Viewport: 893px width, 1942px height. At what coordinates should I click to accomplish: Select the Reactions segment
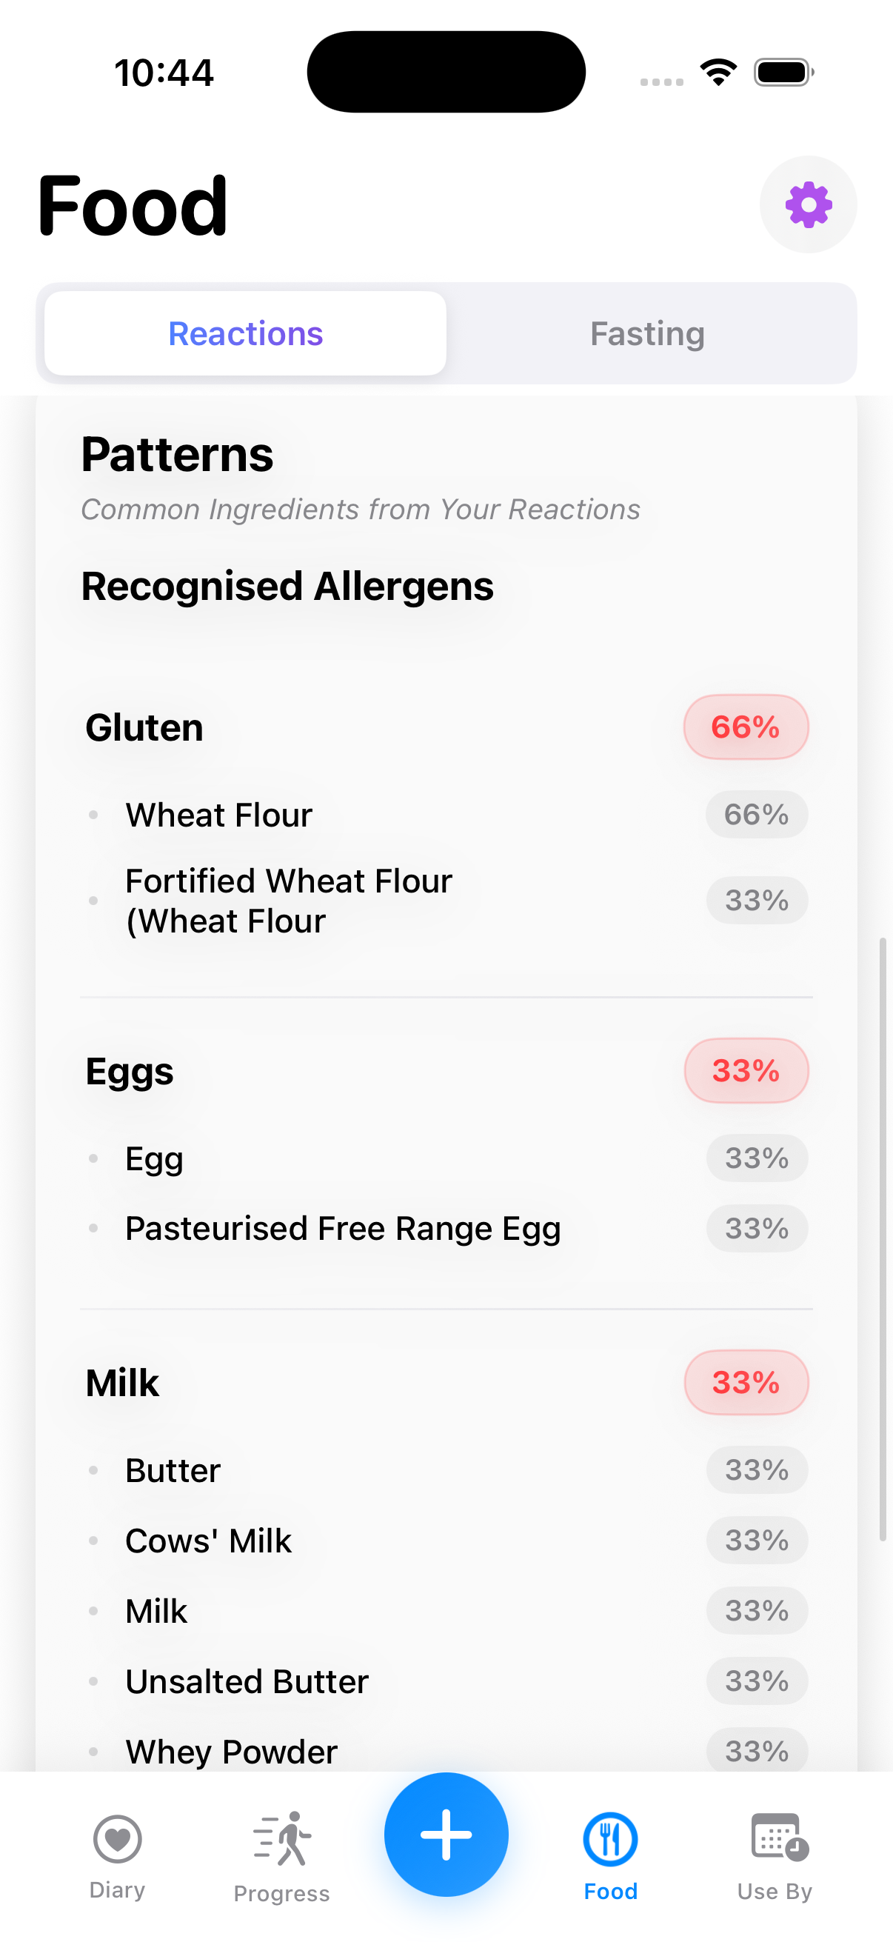[246, 333]
